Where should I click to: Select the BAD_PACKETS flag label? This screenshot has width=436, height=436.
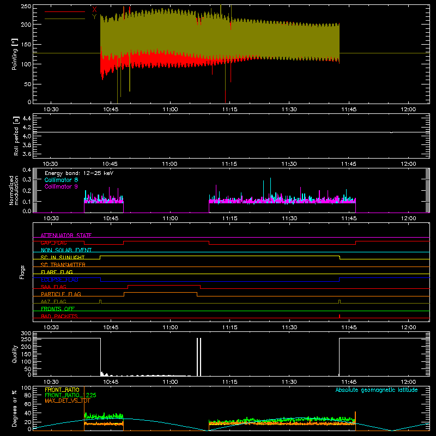[59, 316]
